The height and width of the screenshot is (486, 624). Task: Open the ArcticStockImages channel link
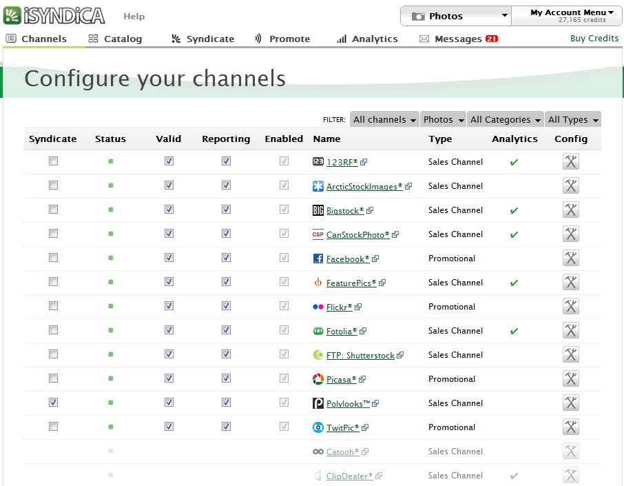coord(364,186)
